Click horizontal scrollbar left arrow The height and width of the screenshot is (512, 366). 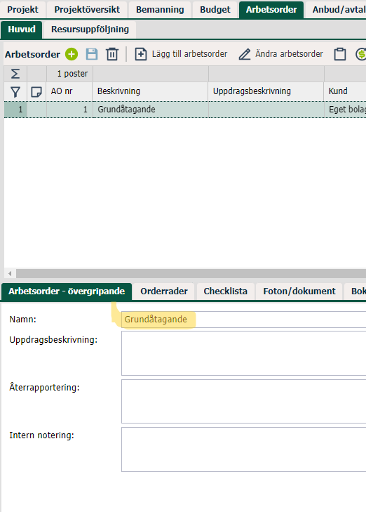(10, 273)
